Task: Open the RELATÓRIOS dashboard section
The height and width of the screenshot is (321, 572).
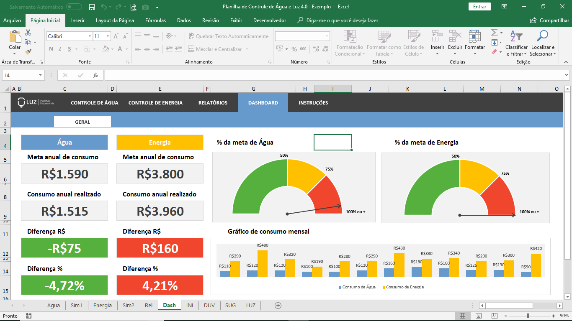Action: (213, 103)
